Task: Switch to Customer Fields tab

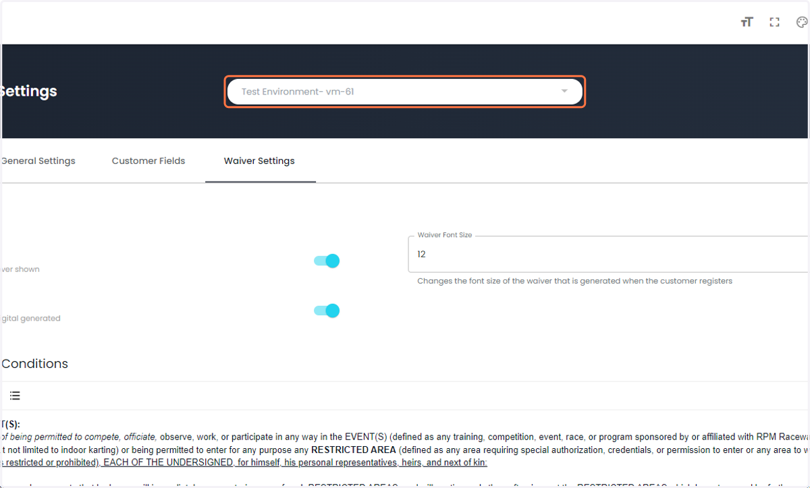Action: [x=148, y=161]
